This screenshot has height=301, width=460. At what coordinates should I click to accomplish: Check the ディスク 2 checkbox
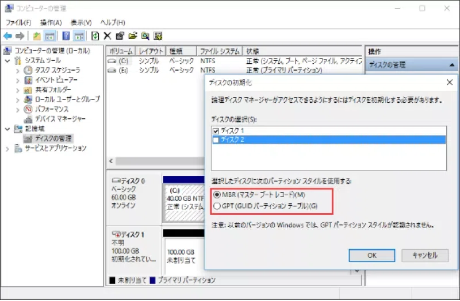pos(216,140)
